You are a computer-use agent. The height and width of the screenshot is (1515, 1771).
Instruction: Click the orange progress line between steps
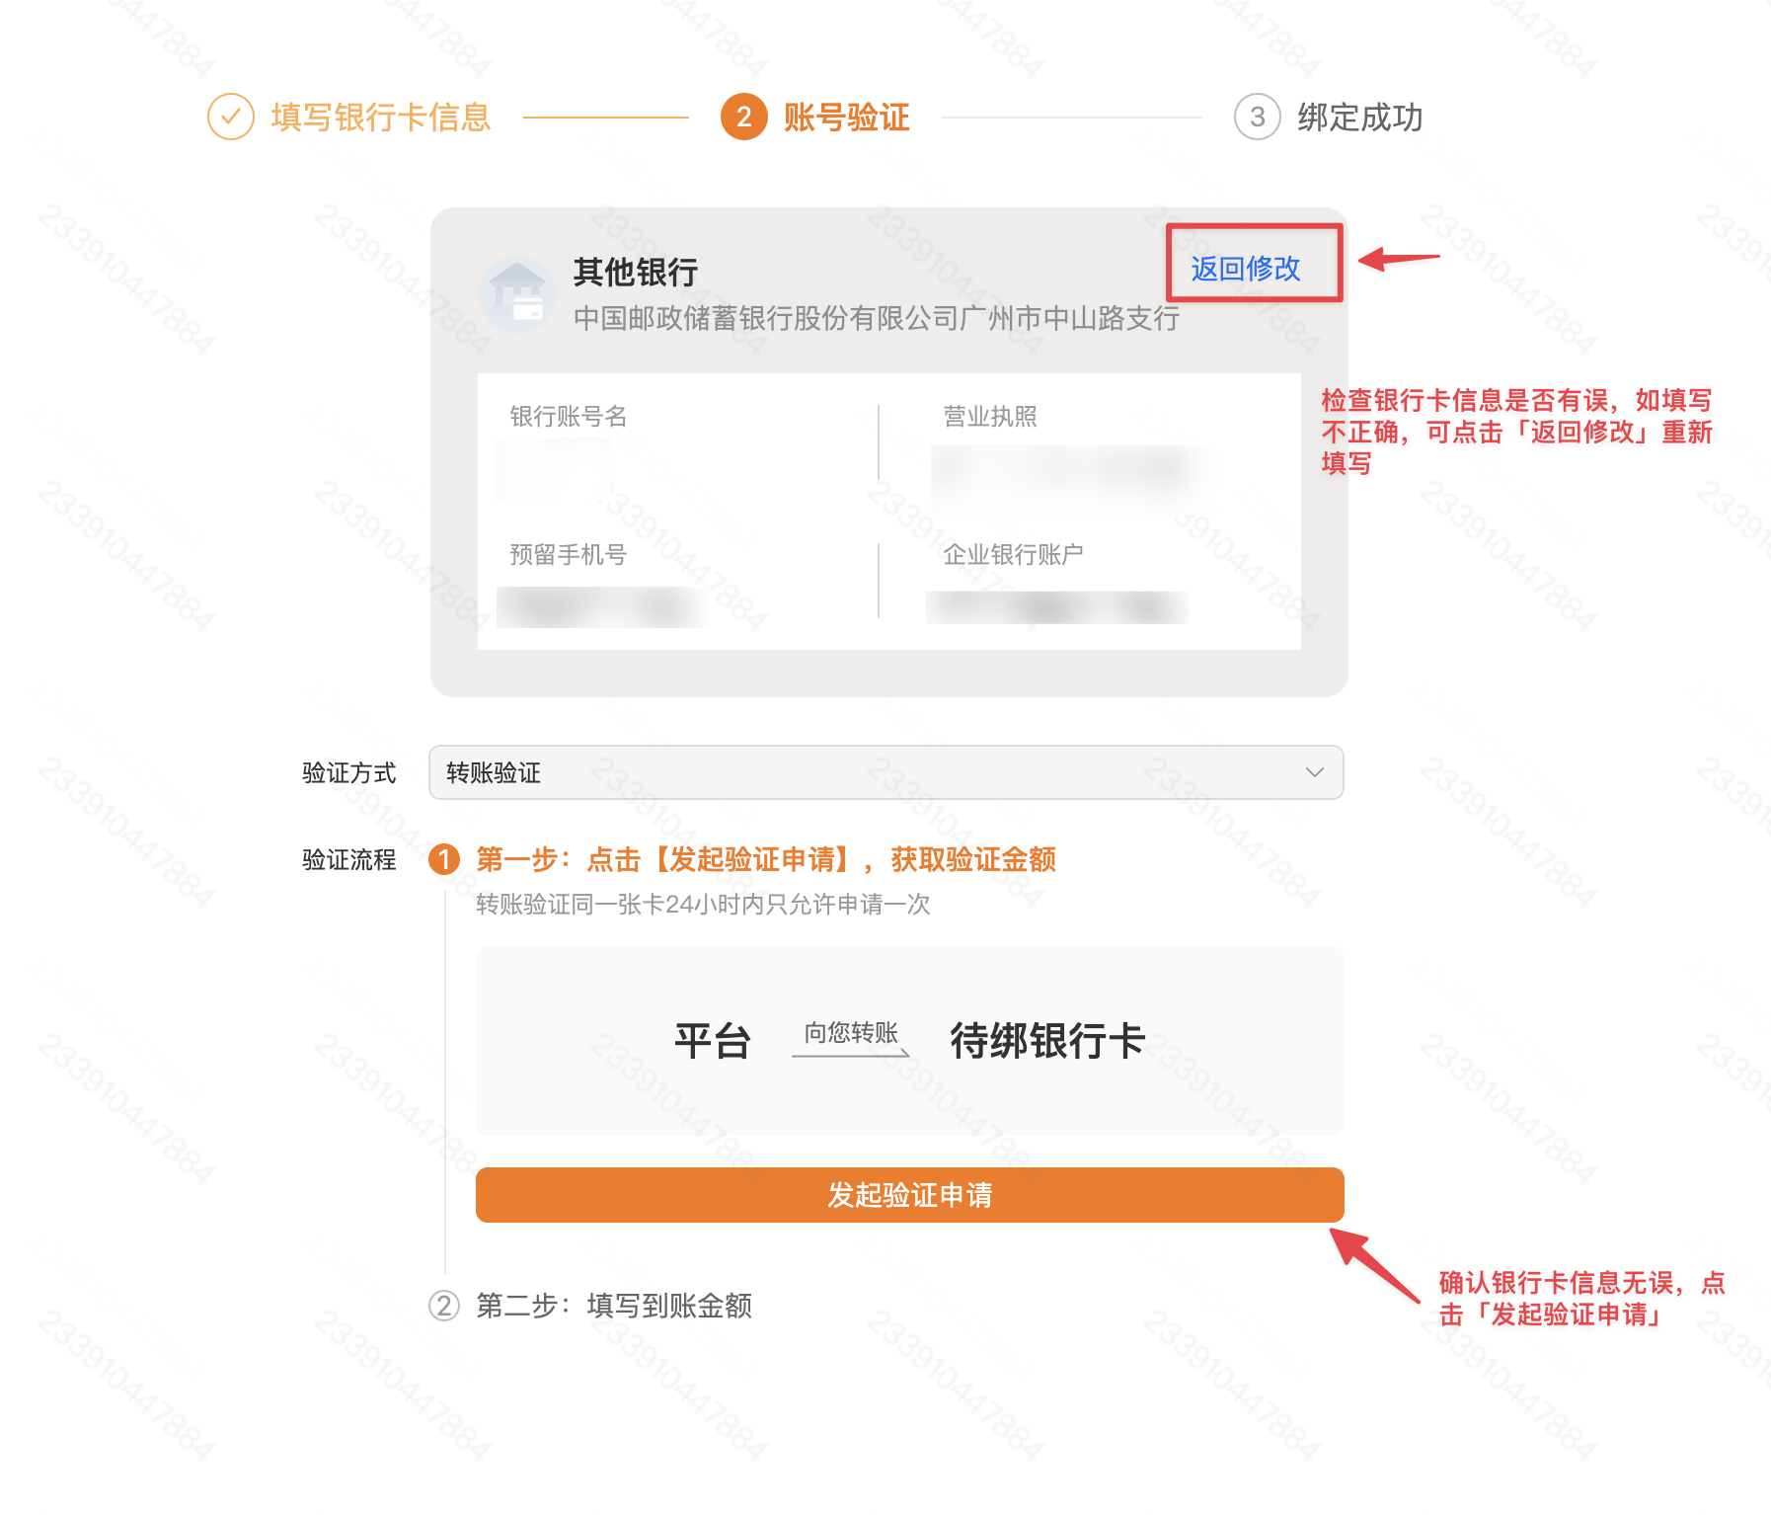(607, 117)
